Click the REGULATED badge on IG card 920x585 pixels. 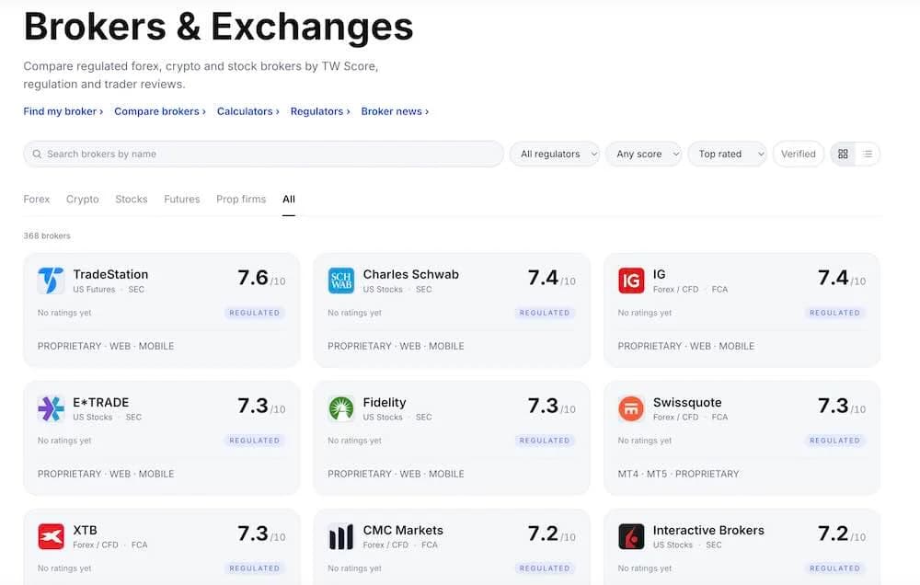(835, 313)
